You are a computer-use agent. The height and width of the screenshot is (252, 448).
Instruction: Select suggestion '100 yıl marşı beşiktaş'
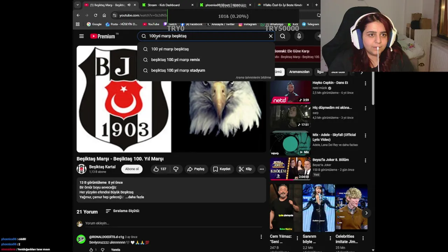206,49
